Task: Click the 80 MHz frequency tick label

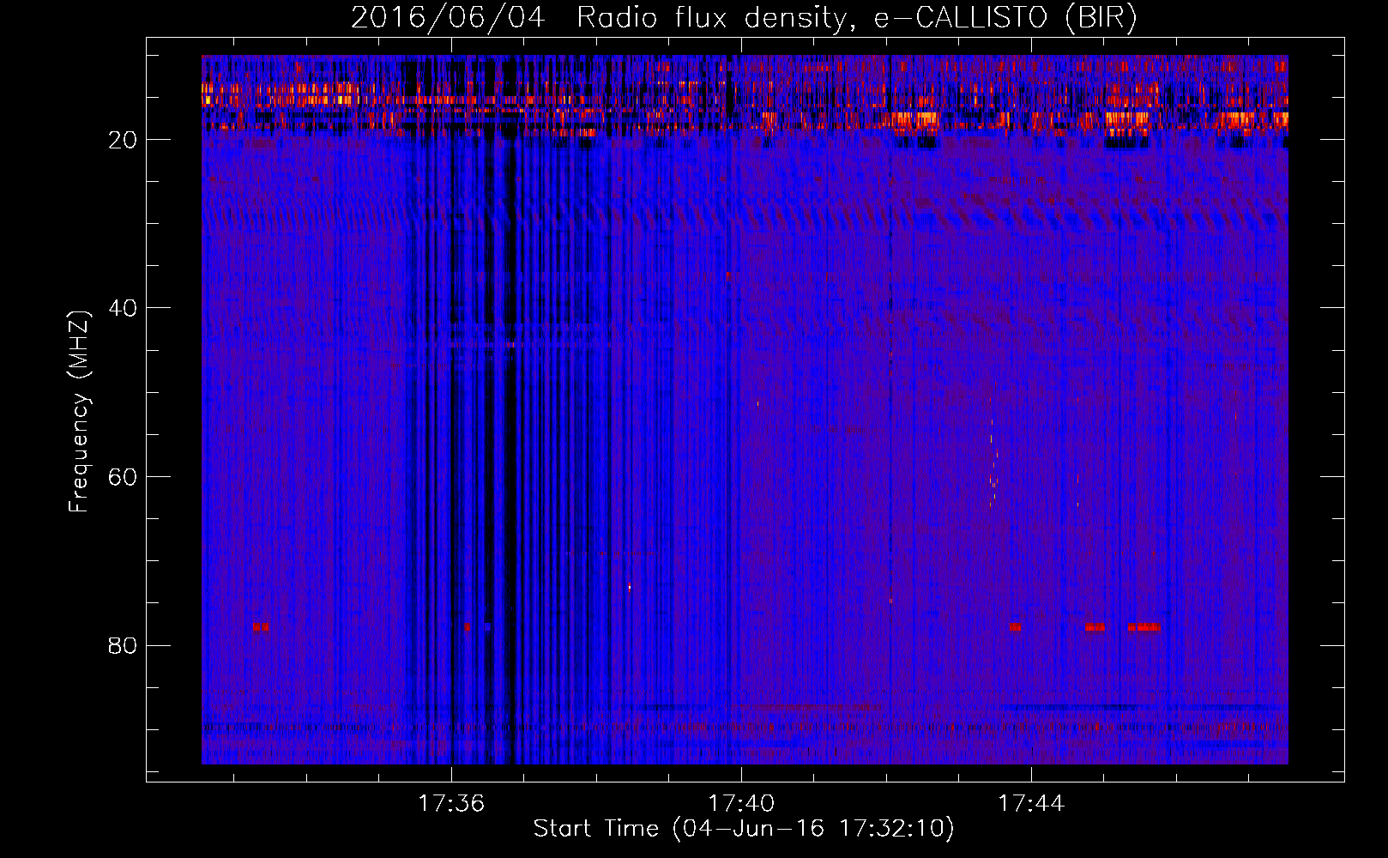Action: tap(123, 645)
